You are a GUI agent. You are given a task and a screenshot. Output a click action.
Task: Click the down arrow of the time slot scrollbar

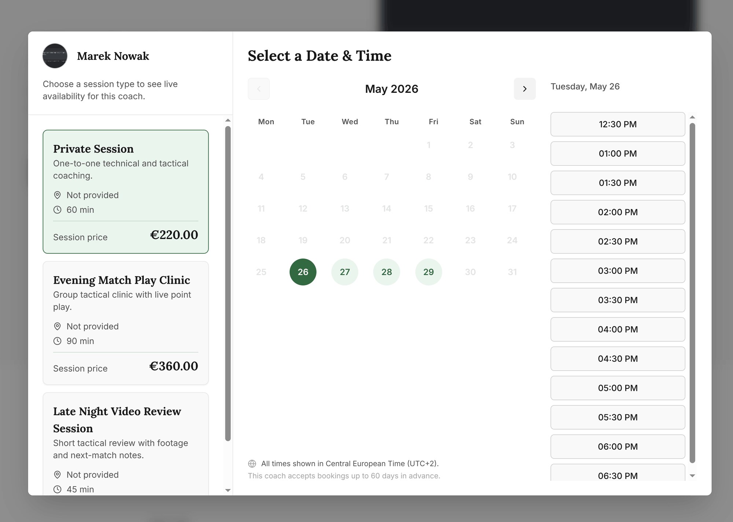[x=692, y=476]
